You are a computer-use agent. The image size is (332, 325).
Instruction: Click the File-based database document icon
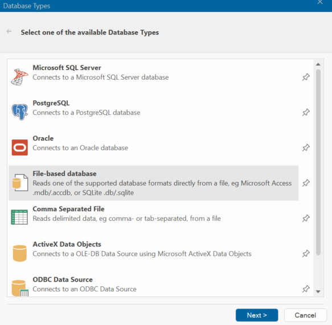[x=20, y=183]
